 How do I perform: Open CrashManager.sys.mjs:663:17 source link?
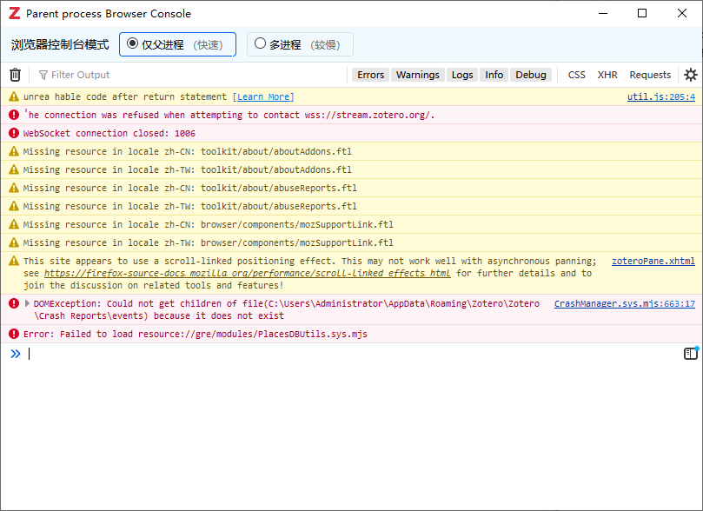click(625, 303)
